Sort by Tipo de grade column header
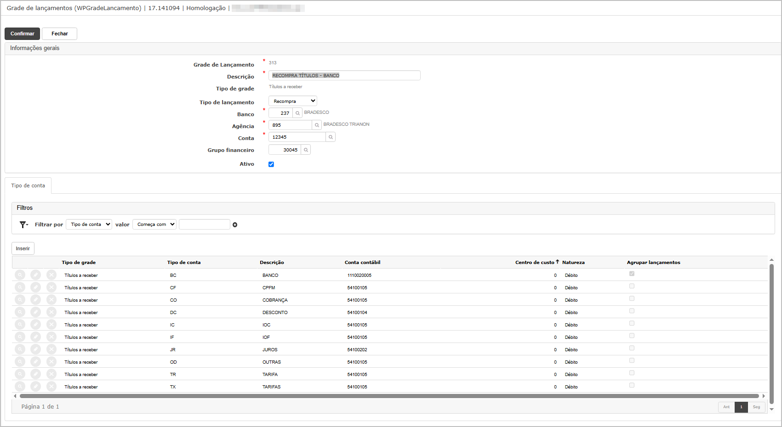Screen dimensions: 782x427 coord(79,263)
